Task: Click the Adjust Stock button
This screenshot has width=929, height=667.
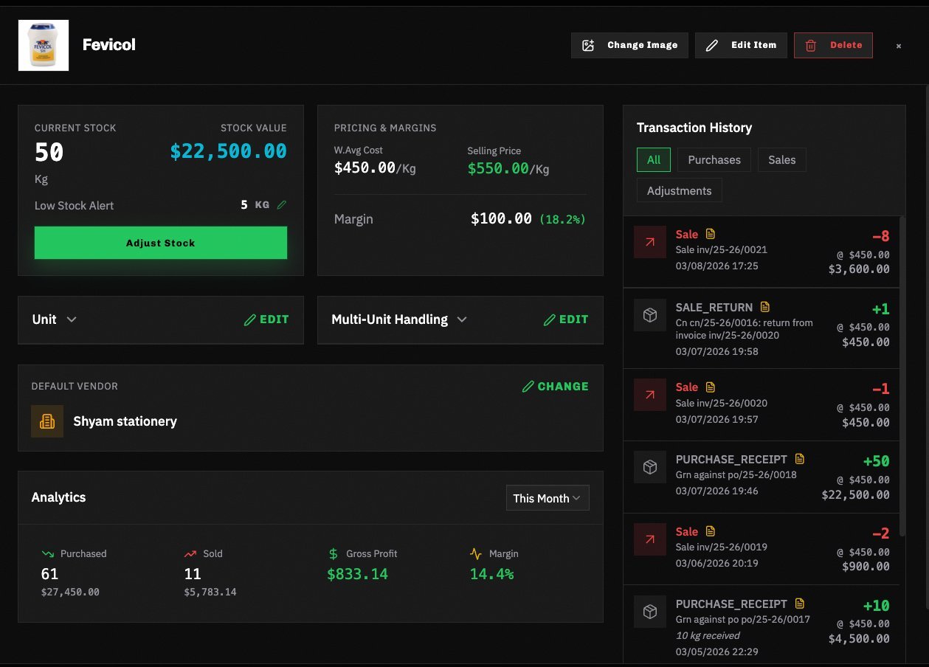Action: click(x=161, y=243)
